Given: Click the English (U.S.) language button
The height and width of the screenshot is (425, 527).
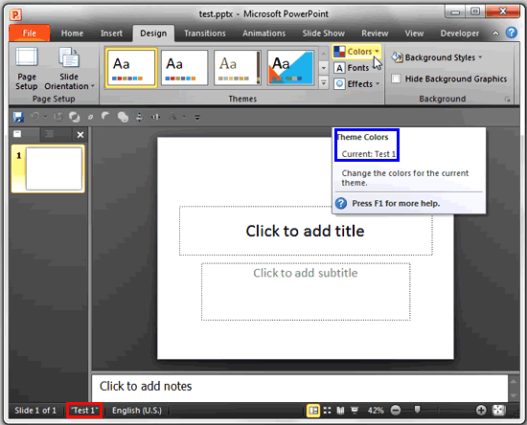Looking at the screenshot, I should 137,411.
